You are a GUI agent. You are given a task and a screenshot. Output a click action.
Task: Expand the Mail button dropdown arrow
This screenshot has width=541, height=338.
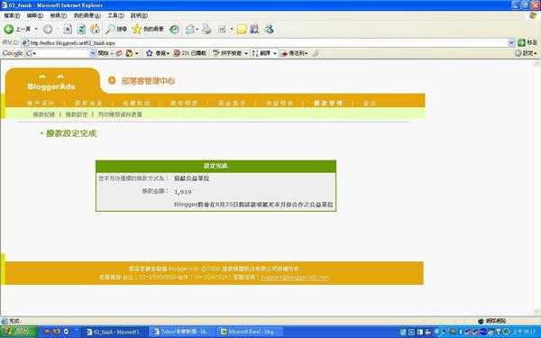click(197, 30)
